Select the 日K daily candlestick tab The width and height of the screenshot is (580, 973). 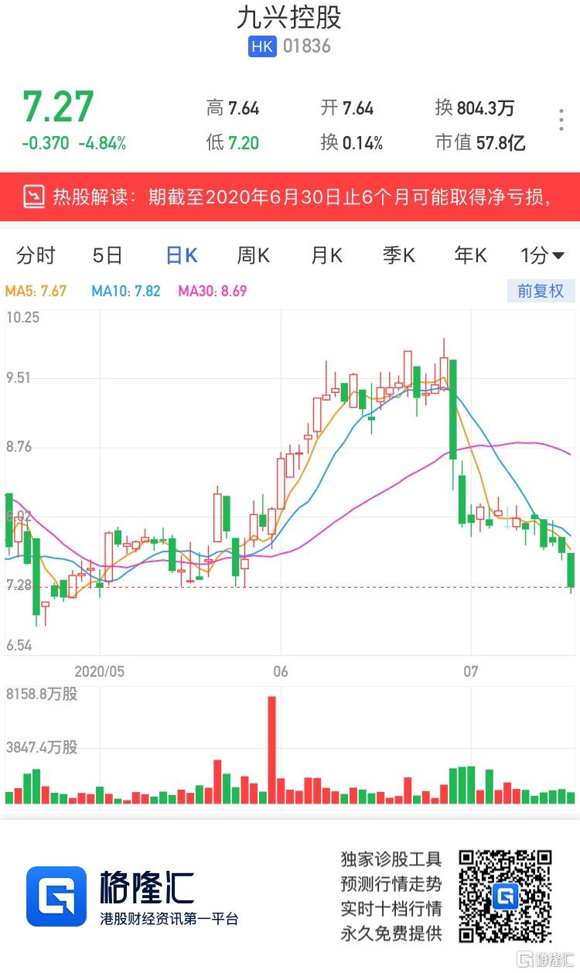182,255
